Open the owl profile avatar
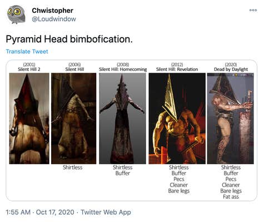The width and height of the screenshot is (264, 222). click(x=16, y=14)
